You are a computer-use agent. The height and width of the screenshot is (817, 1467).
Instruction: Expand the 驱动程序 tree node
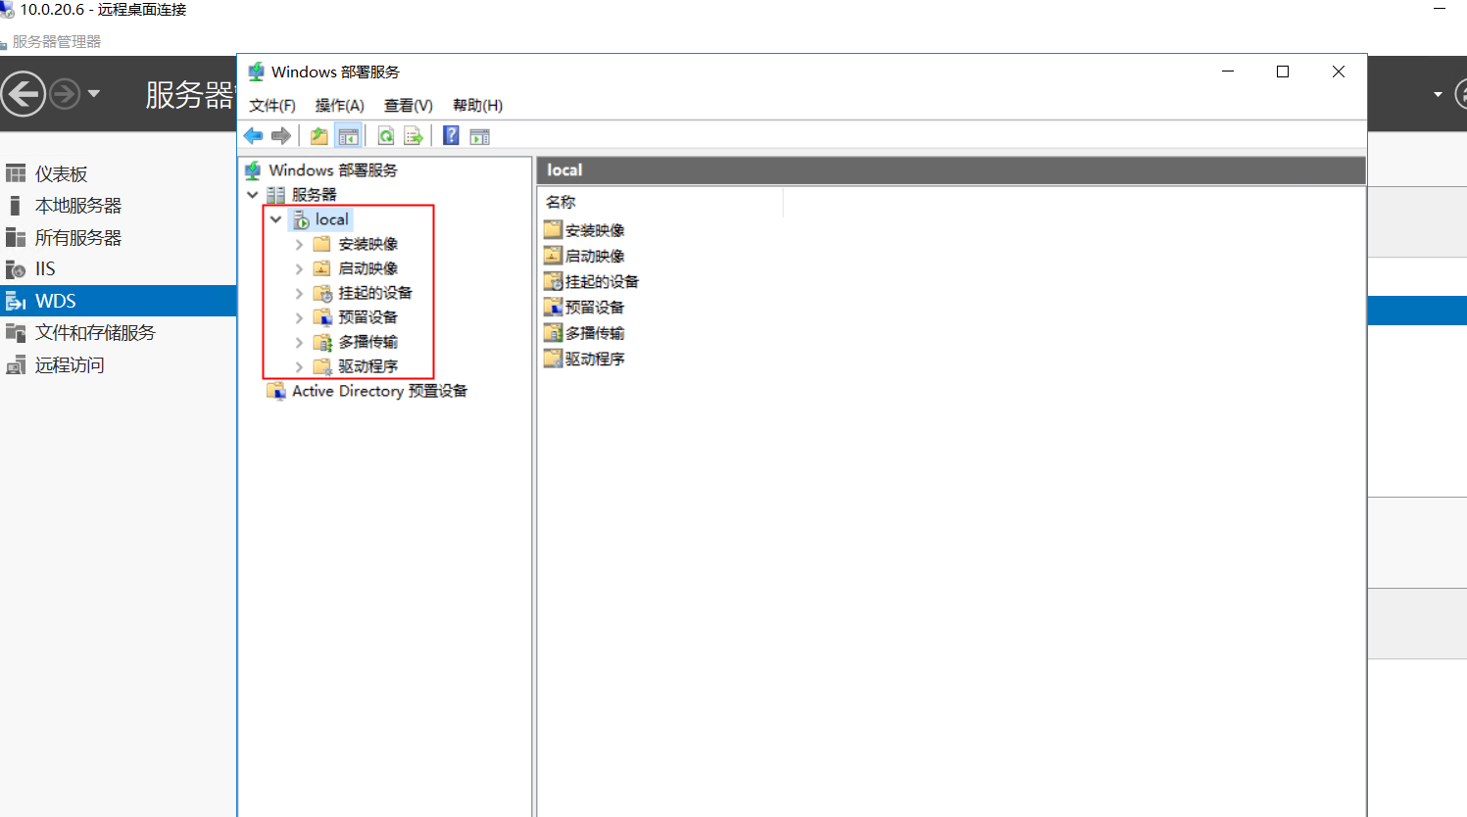(x=299, y=366)
